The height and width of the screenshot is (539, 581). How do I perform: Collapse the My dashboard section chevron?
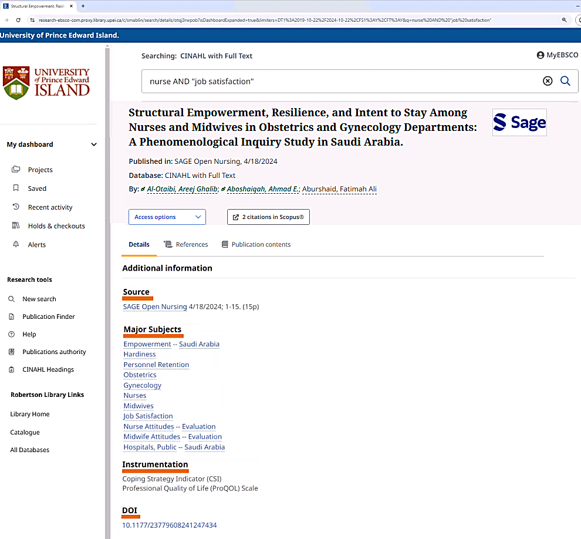pyautogui.click(x=94, y=144)
